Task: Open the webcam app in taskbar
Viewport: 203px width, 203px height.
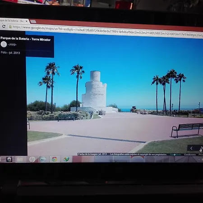Action: 9,159
